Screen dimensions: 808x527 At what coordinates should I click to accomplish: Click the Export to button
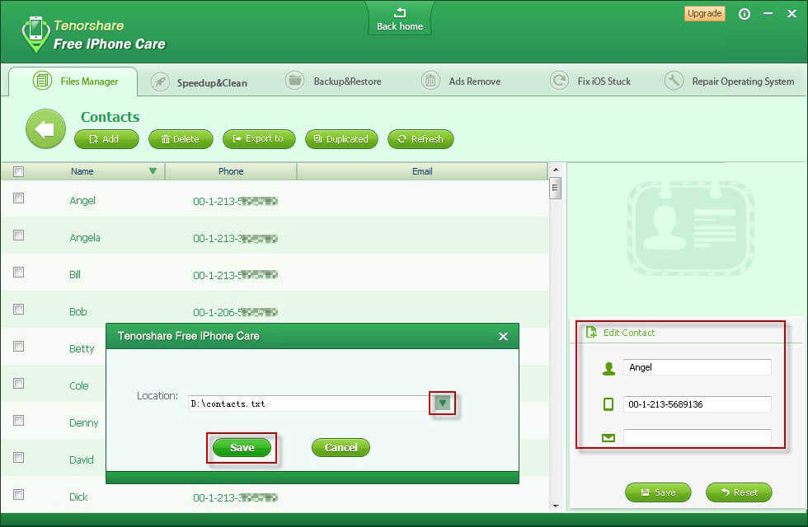point(259,139)
